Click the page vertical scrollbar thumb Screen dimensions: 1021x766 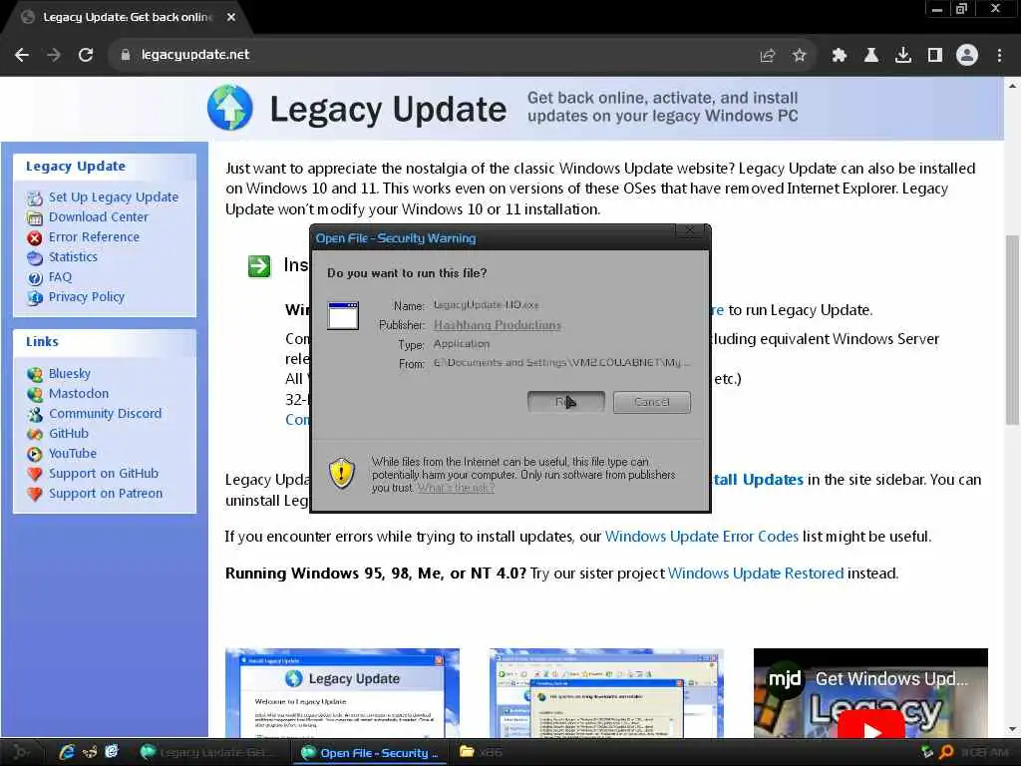point(1012,329)
